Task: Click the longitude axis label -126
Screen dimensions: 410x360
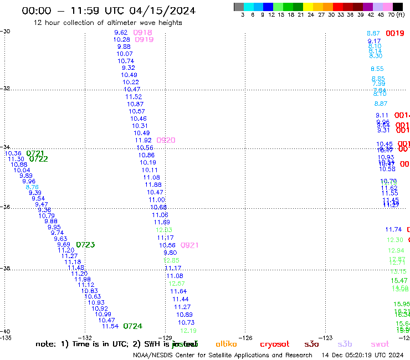Action: click(x=245, y=338)
